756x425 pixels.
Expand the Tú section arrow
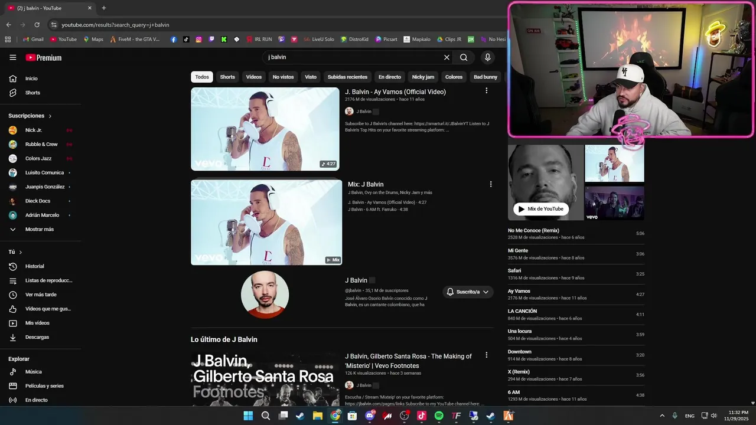(20, 252)
